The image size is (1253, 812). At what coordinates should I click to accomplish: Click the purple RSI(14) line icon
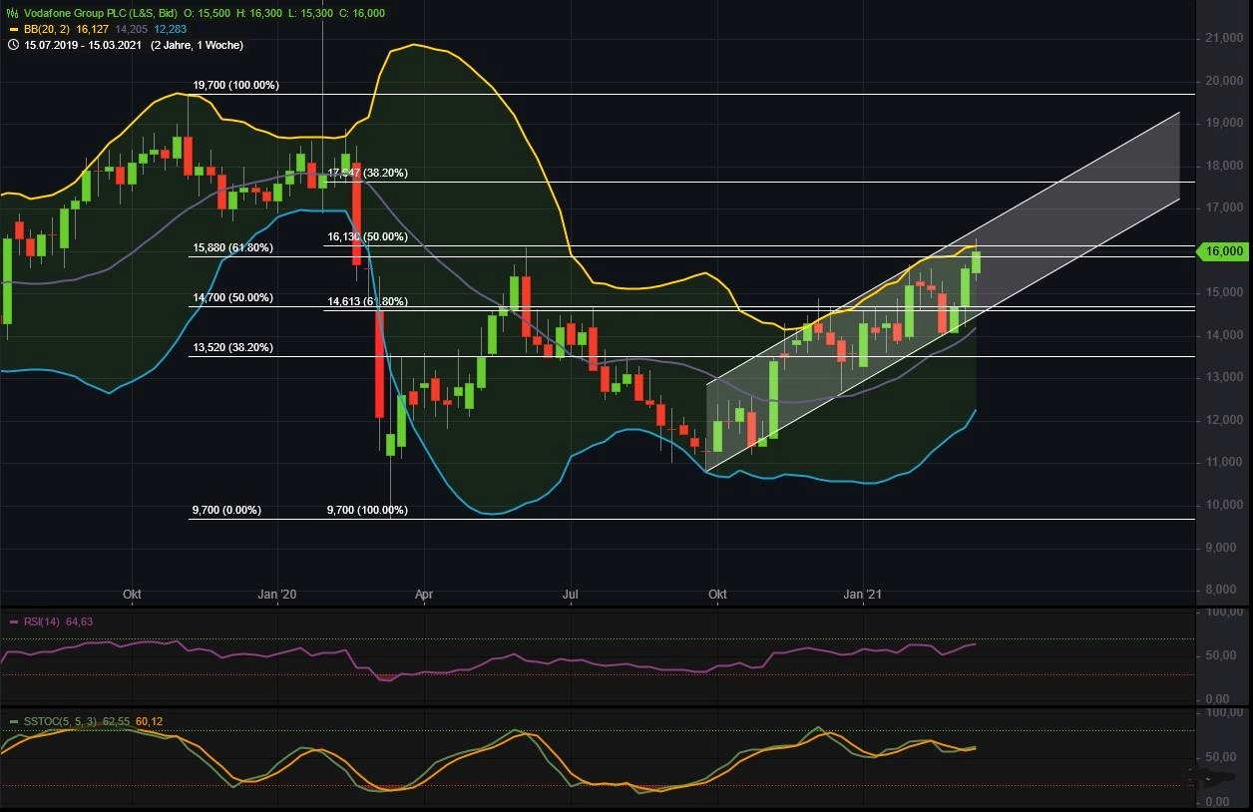click(13, 621)
